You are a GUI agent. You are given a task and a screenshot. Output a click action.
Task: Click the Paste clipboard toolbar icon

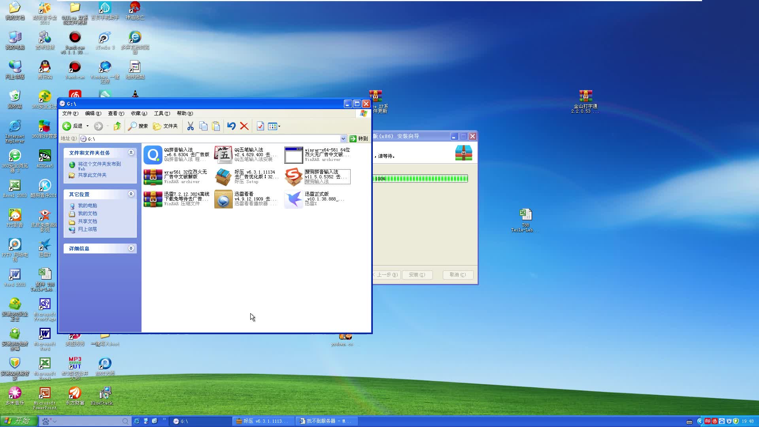[216, 126]
